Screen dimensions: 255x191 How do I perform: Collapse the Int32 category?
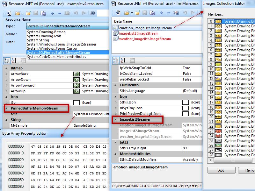coord(115,142)
